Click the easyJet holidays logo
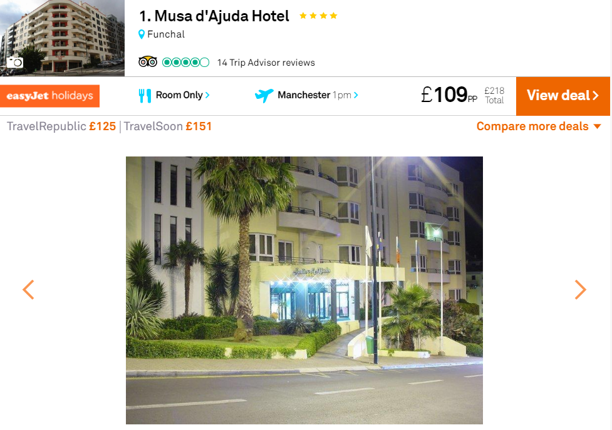The width and height of the screenshot is (612, 430). tap(49, 96)
